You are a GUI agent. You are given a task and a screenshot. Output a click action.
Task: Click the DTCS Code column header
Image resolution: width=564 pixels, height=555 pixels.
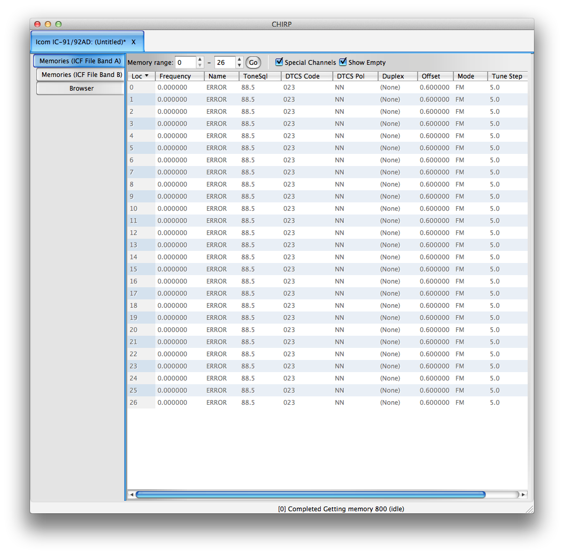pos(307,76)
